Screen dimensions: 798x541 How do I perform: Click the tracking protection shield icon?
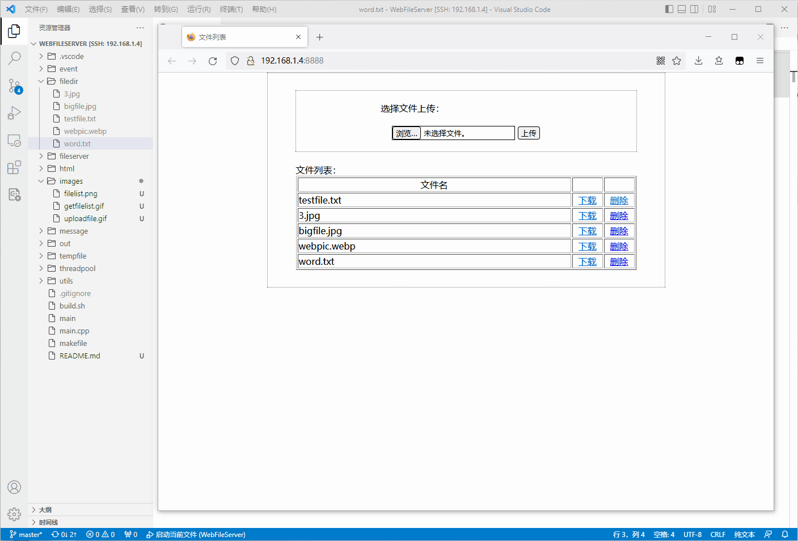tap(235, 61)
